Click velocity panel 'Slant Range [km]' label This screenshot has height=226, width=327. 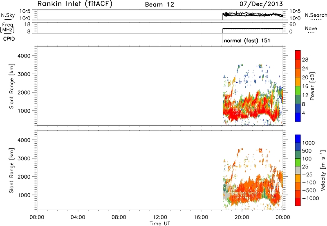[11, 171]
